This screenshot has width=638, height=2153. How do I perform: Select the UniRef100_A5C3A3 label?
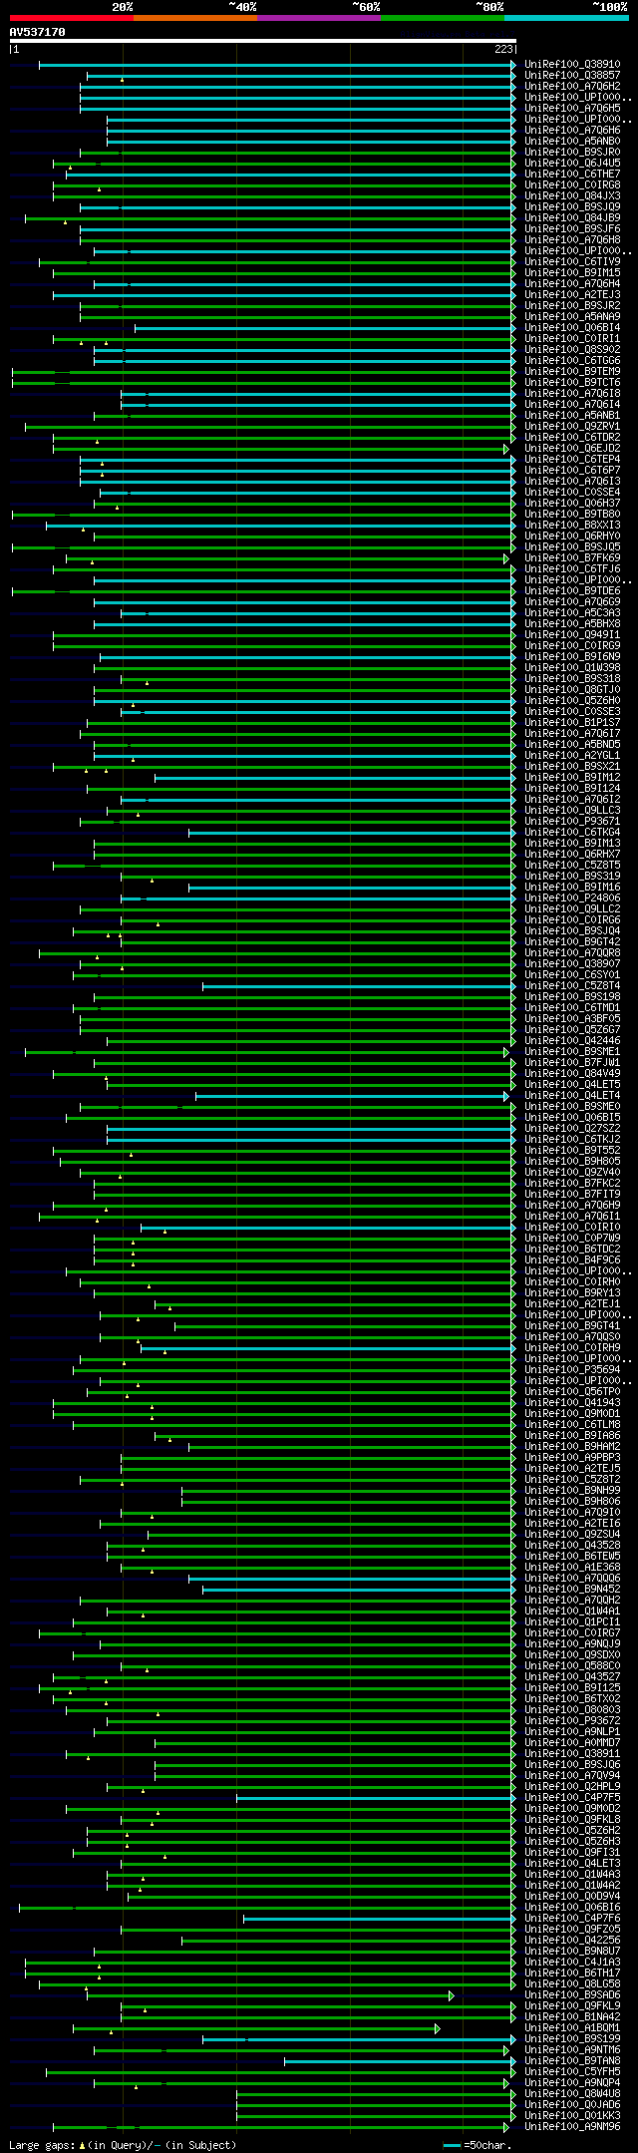coord(572,613)
